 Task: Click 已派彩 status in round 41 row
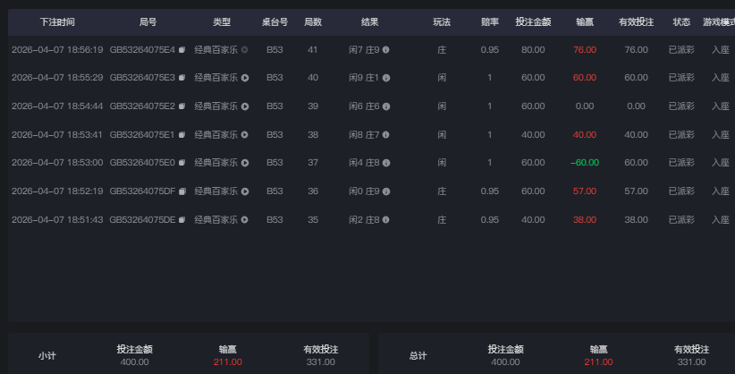(681, 50)
